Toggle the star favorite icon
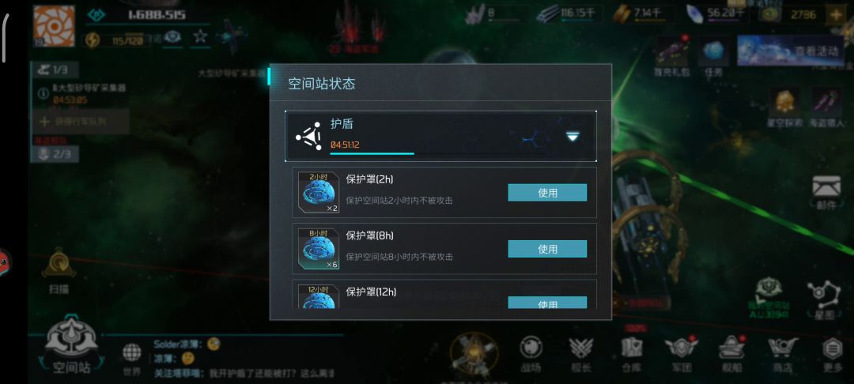This screenshot has height=384, width=854. pyautogui.click(x=200, y=37)
